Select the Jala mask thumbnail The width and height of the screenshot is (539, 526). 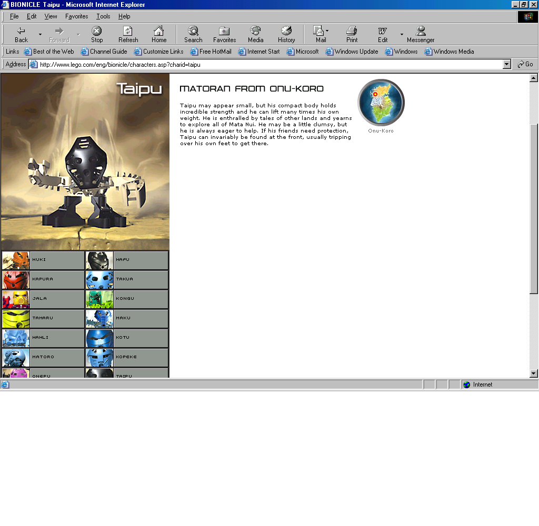coord(16,299)
